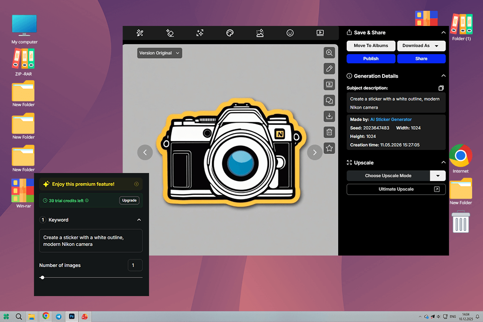Open the Start menu clover icon
Screen dimensions: 483x322
click(6, 316)
